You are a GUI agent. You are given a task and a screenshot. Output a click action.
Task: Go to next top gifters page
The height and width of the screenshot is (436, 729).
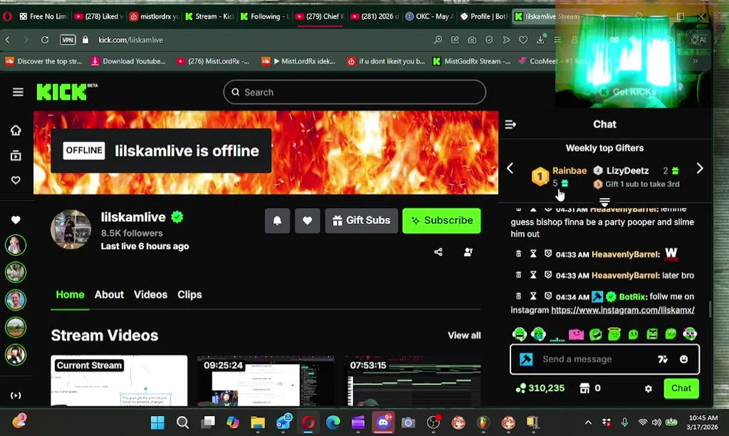[x=700, y=169]
